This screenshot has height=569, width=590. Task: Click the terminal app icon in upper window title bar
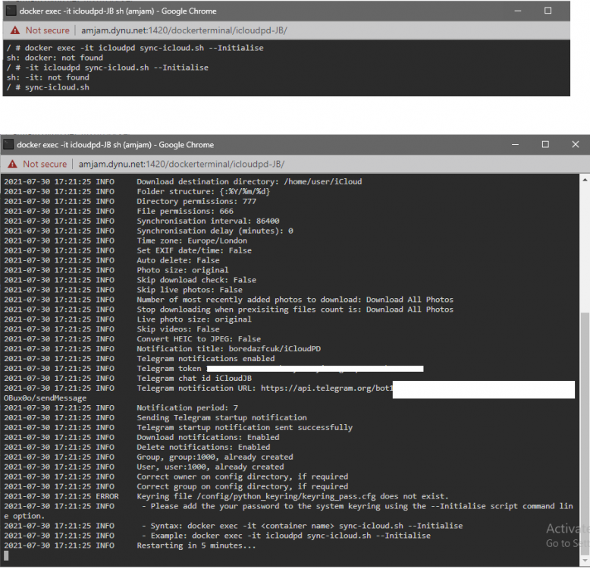pos(11,11)
